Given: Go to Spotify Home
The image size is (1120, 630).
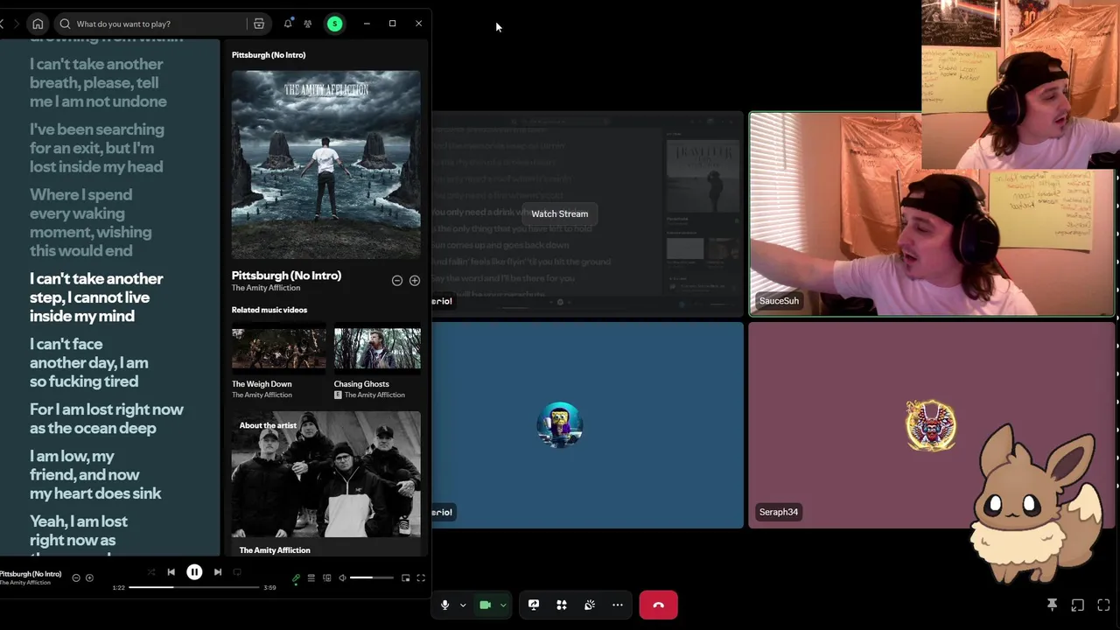Looking at the screenshot, I should point(38,24).
